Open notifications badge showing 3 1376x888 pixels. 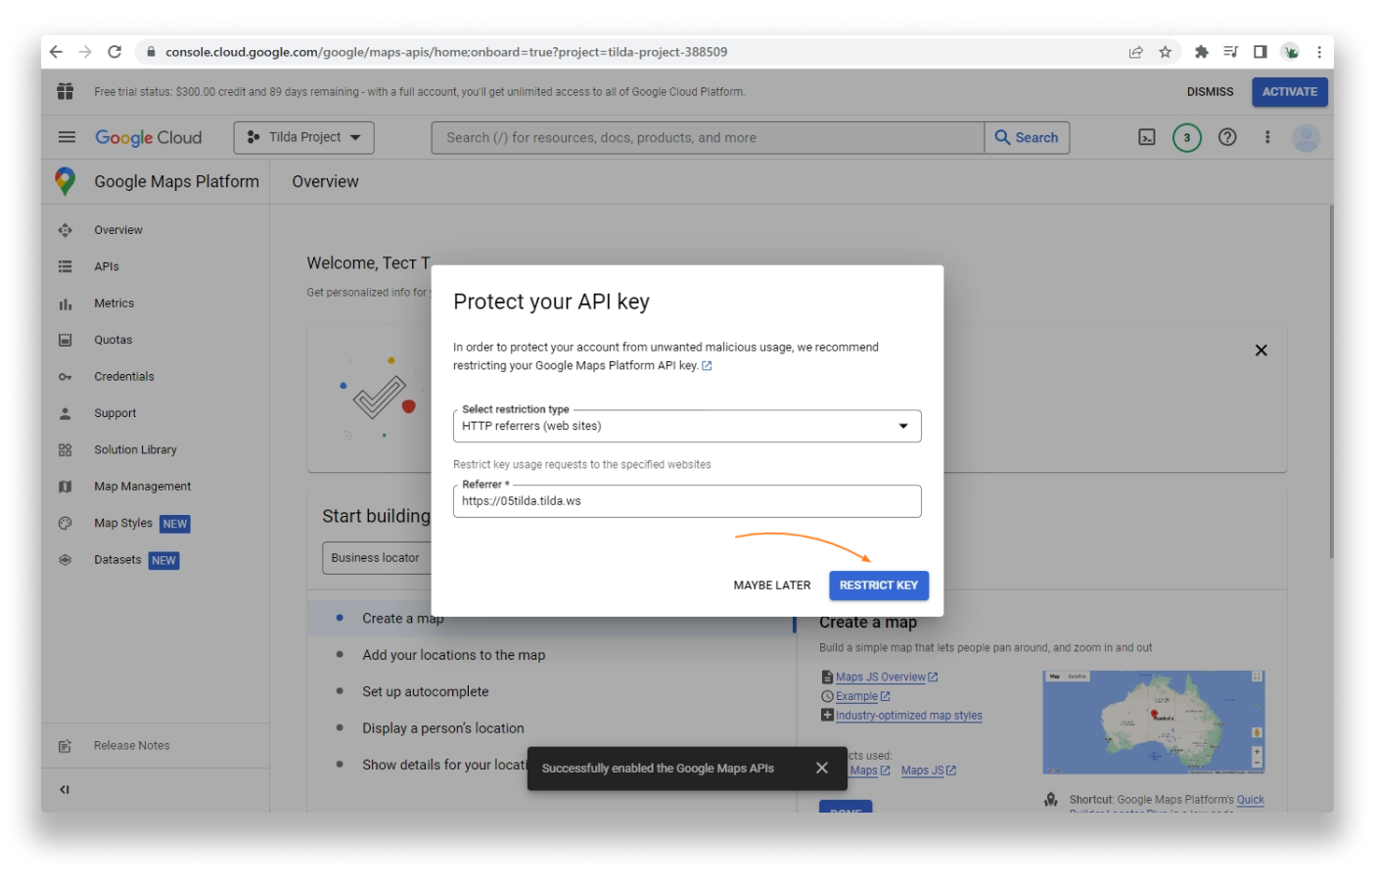pos(1187,137)
